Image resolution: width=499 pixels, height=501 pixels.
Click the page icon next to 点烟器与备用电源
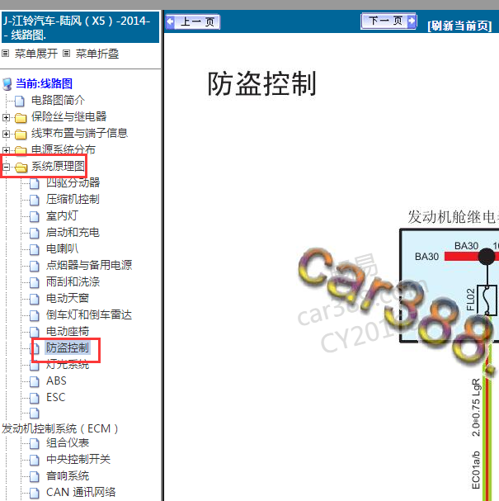tap(35, 266)
